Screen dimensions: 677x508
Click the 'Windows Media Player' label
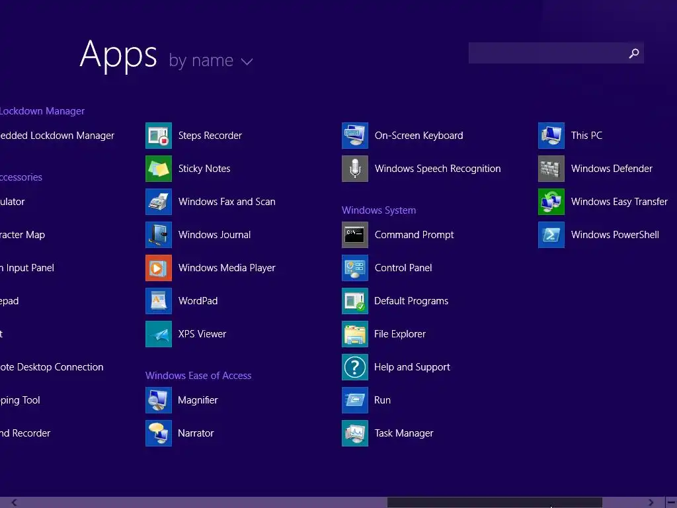[x=227, y=268]
